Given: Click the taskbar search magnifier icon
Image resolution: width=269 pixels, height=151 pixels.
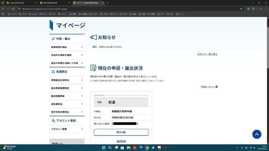Looking at the screenshot, I should [x=110, y=148].
